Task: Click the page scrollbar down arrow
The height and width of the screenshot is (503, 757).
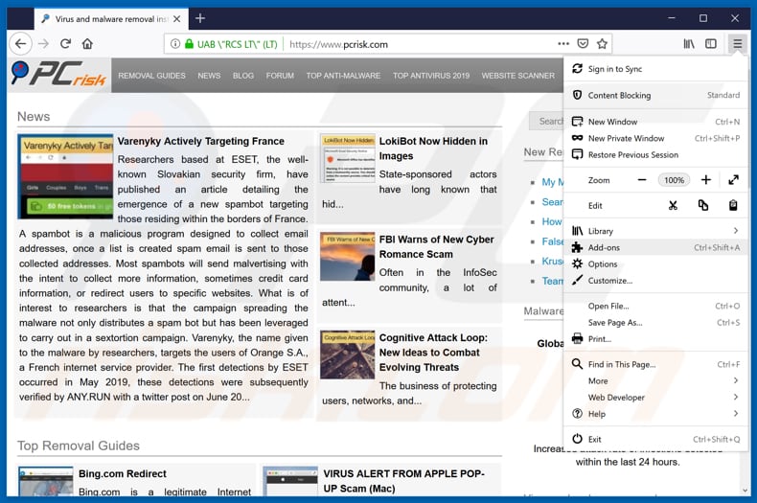Action: pyautogui.click(x=745, y=491)
